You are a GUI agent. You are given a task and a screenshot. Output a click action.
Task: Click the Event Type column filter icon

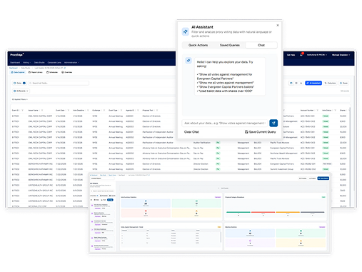[121, 110]
